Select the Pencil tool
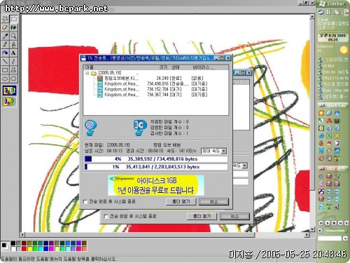Screen dimensions: 350x263 tap(5, 44)
